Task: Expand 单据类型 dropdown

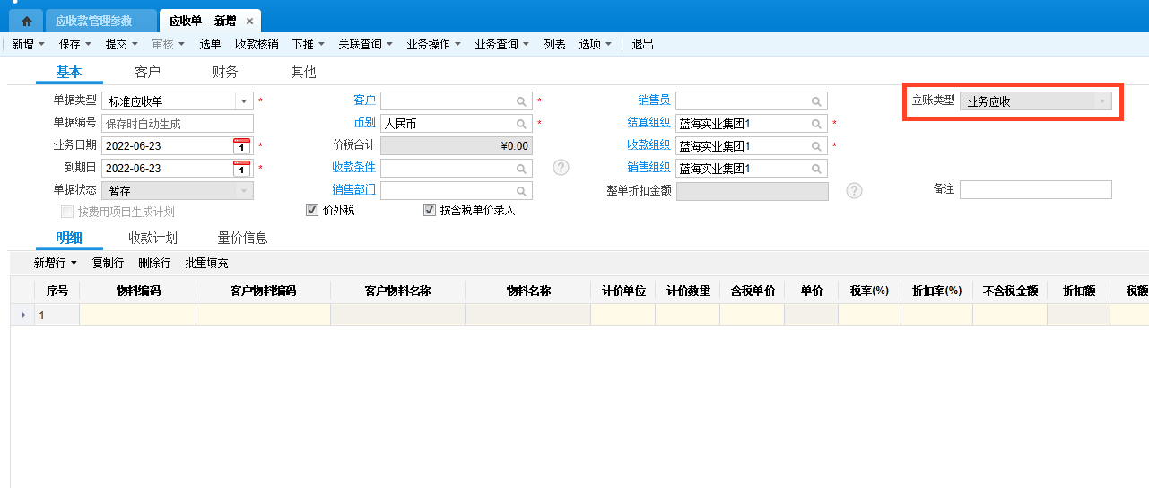Action: click(x=243, y=101)
